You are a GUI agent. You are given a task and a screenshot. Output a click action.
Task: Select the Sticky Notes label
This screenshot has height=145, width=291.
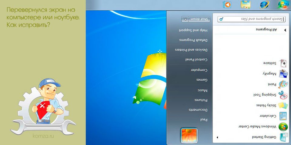(266, 105)
